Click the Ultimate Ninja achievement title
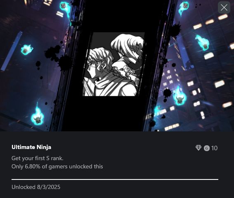Image resolution: width=234 pixels, height=198 pixels. [x=31, y=147]
